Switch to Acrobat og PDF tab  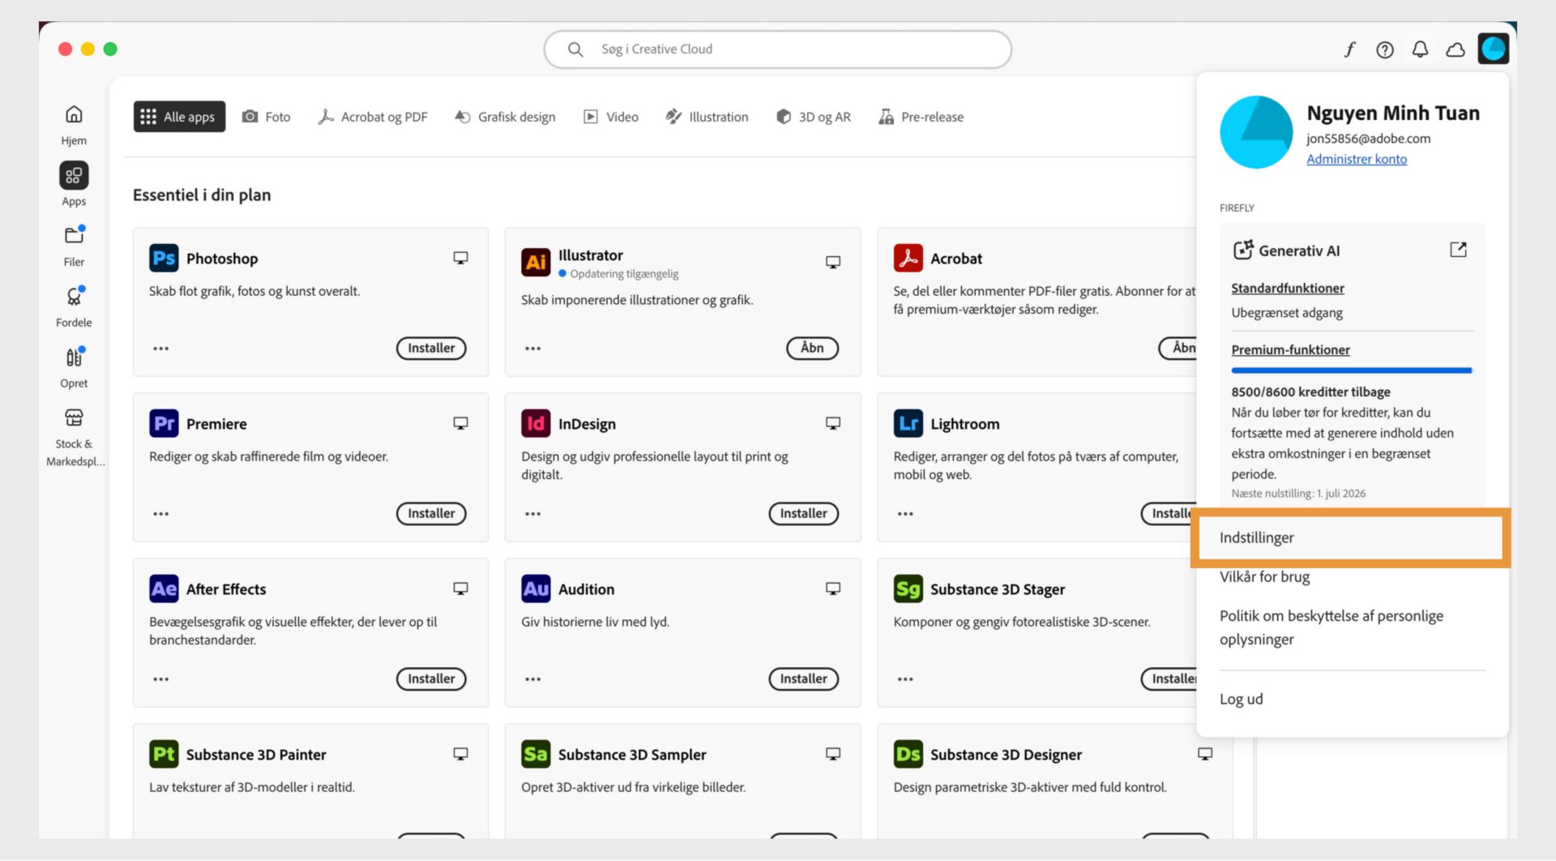(373, 117)
